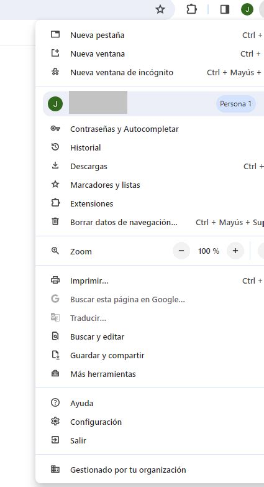
Task: Choose Descargas from the menu
Action: coord(150,166)
